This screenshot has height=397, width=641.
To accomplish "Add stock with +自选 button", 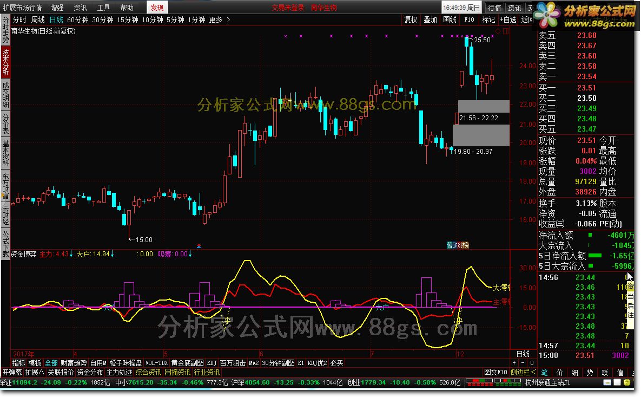I will [508, 19].
